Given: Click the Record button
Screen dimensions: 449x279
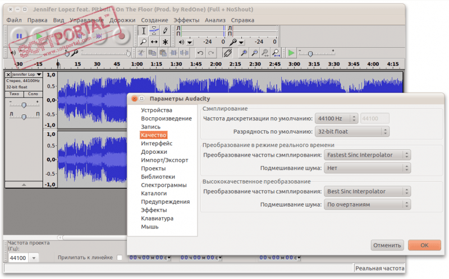Looking at the screenshot, I should point(121,36).
